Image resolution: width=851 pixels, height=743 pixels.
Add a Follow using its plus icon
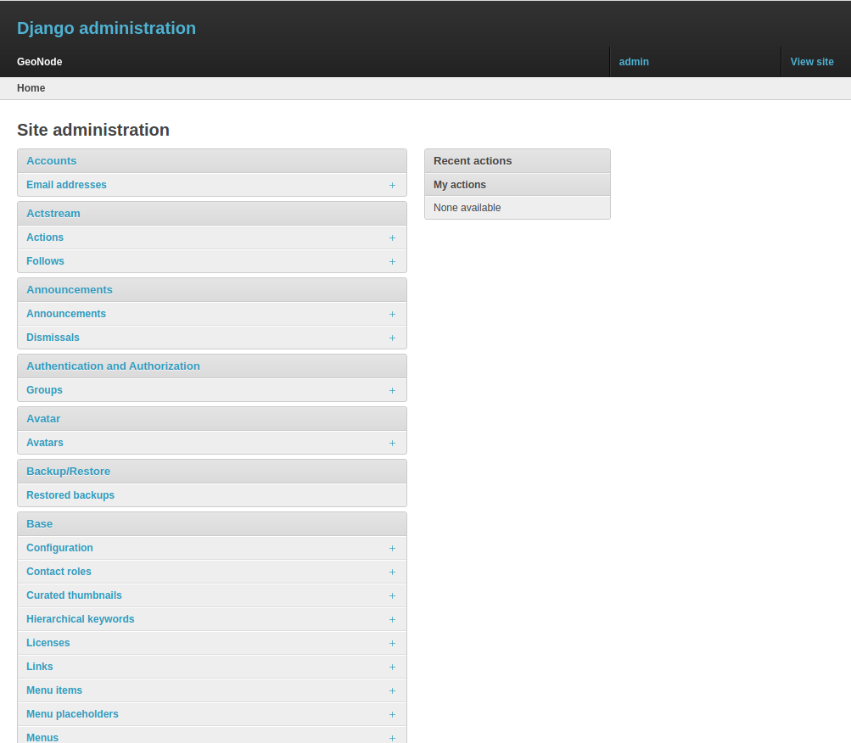tap(392, 261)
